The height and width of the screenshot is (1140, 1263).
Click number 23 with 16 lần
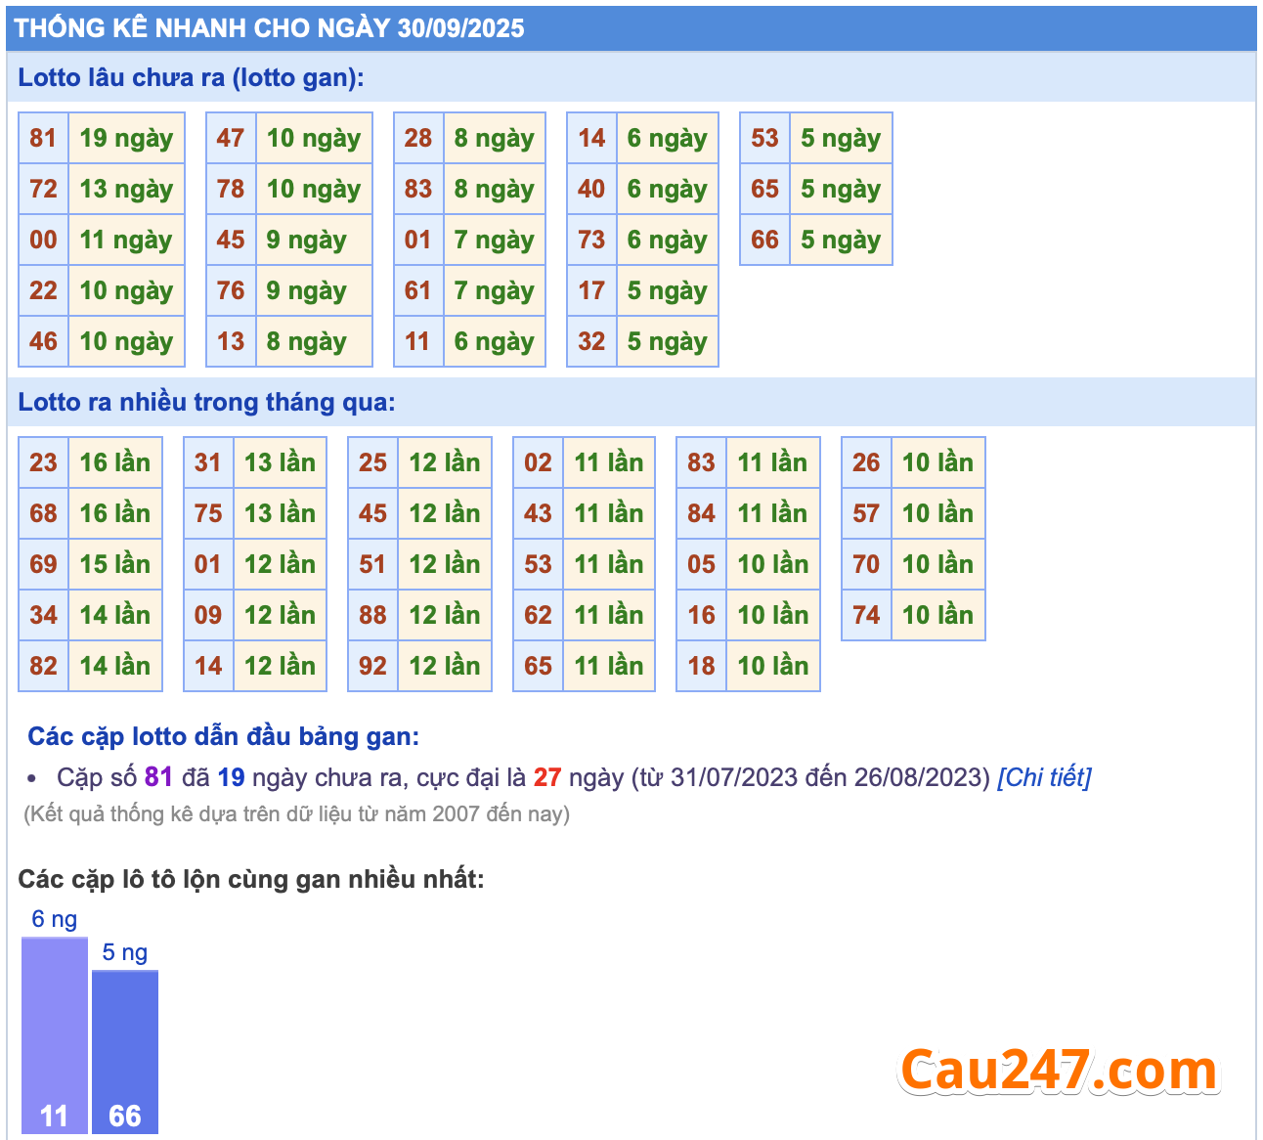click(43, 462)
